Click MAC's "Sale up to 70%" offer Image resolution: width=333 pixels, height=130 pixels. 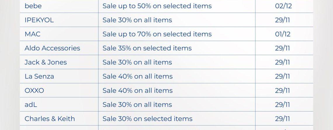(157, 34)
